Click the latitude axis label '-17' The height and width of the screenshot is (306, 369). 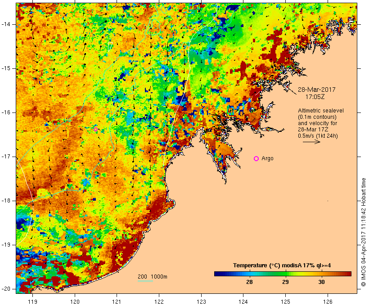(x=6, y=157)
